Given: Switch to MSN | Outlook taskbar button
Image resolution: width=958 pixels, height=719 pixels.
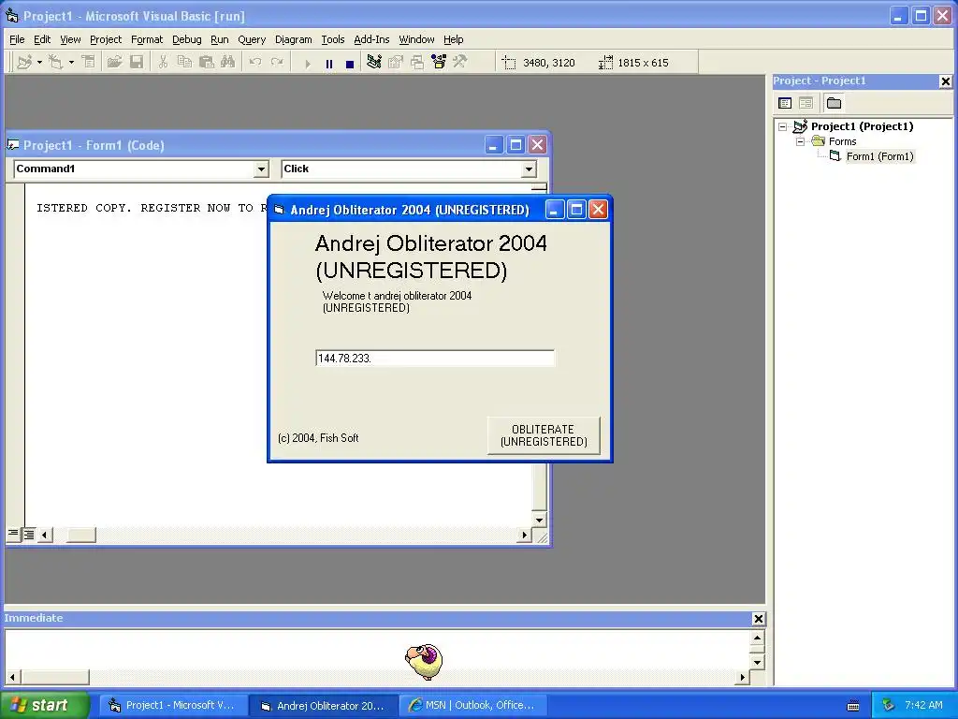Looking at the screenshot, I should point(472,706).
